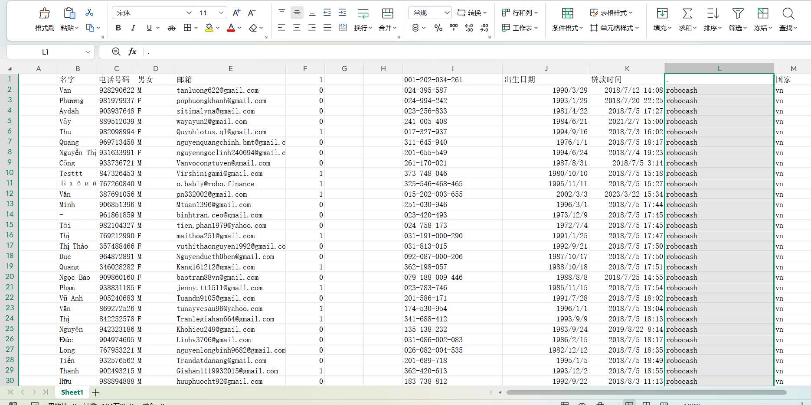Viewport: 811px width, 405px height.
Task: Click cell containing tanluong622@gmail.com
Action: (230, 90)
